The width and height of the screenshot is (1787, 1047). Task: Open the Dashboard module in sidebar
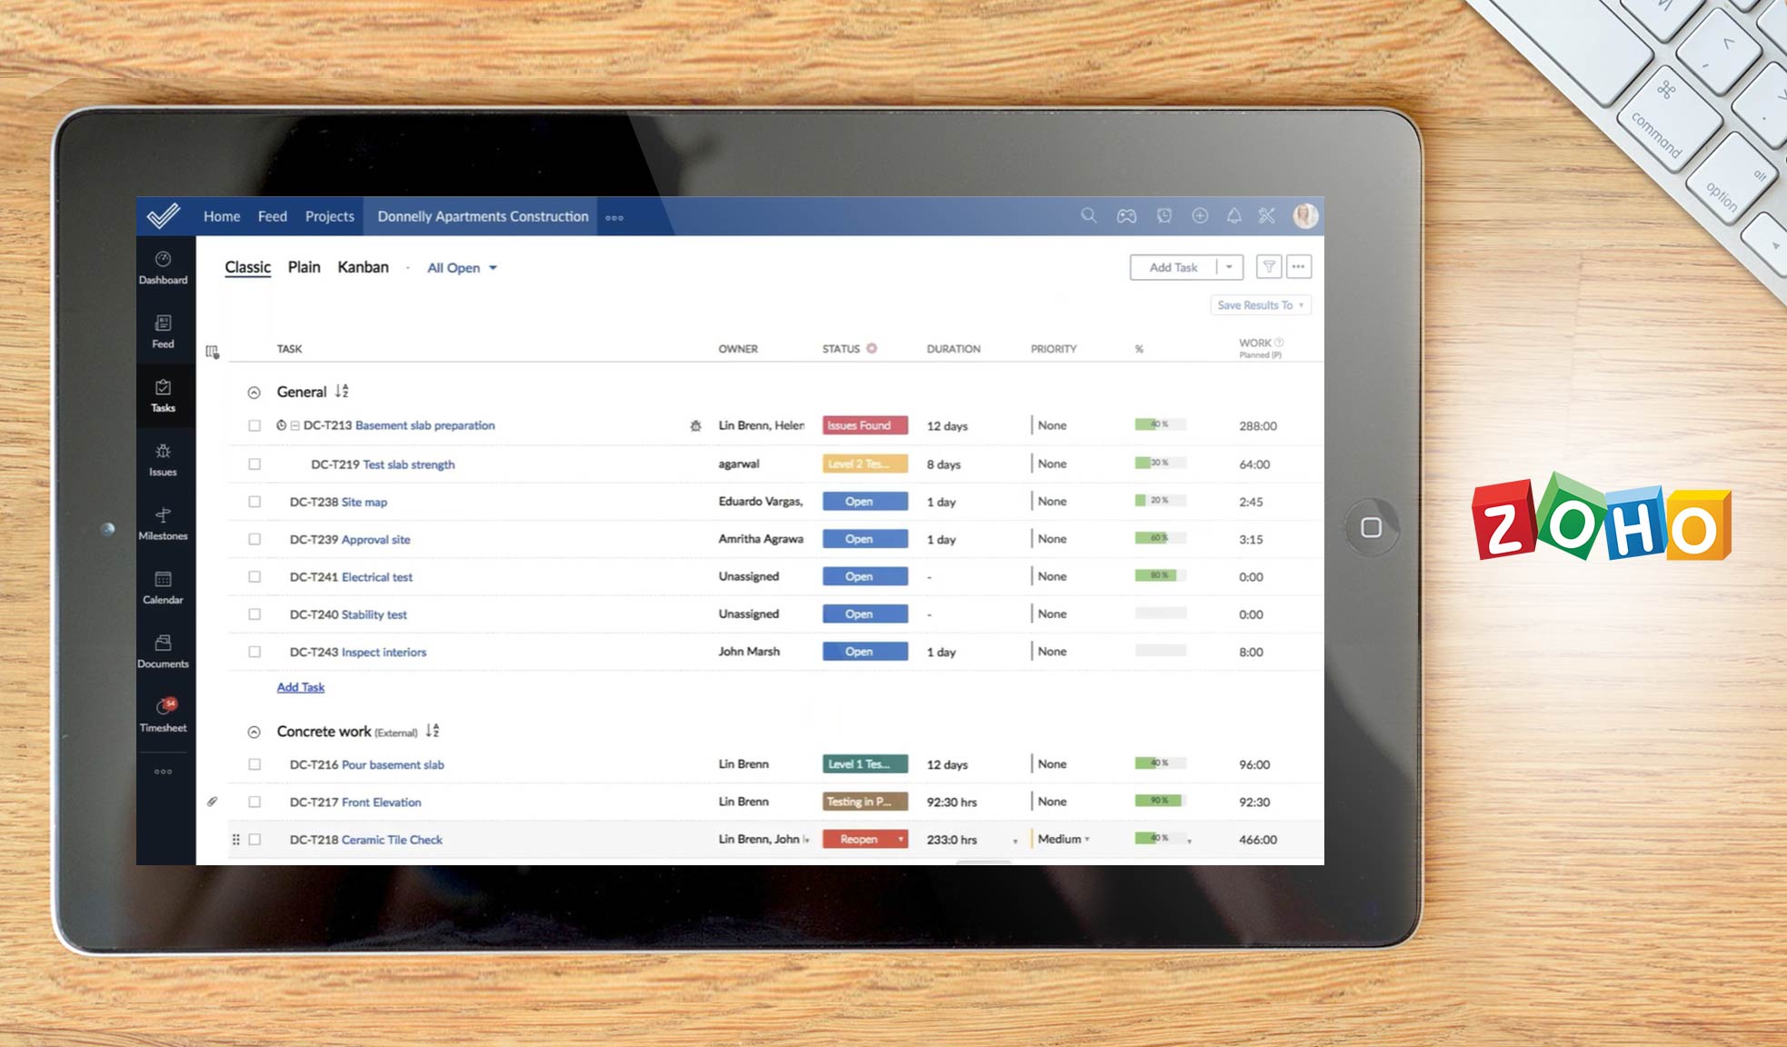pos(164,268)
